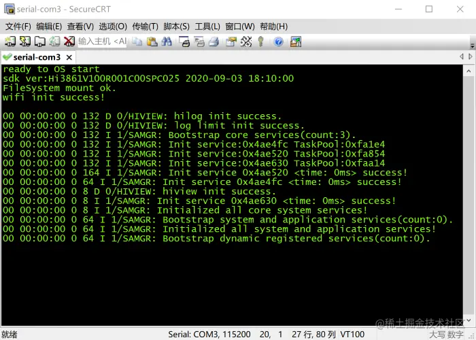Viewport: 476px width, 340px height.
Task: Click the Reconnect session icon
Action: [x=54, y=41]
